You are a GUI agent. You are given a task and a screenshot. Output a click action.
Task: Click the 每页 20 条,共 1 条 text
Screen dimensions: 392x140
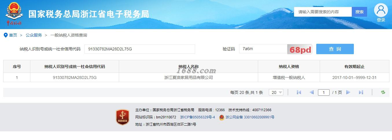point(247,92)
